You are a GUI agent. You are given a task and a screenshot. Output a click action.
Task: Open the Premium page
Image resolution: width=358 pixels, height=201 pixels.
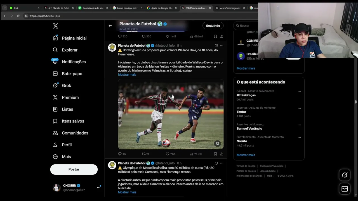66,97
